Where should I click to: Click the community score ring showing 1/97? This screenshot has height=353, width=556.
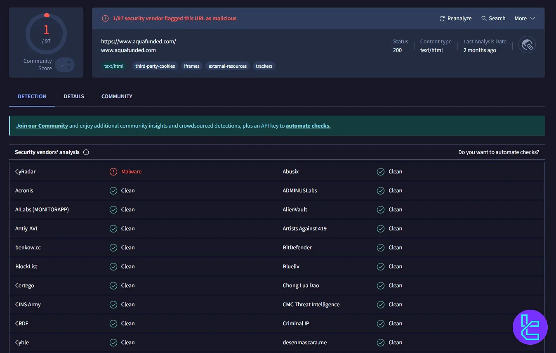pos(46,34)
